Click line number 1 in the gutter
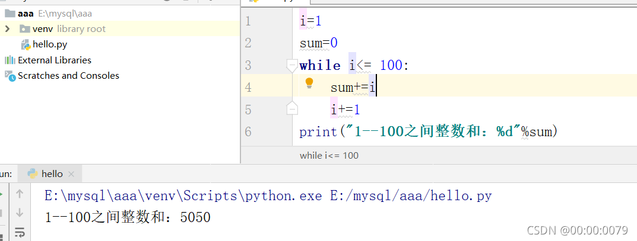The width and height of the screenshot is (637, 241). [248, 21]
